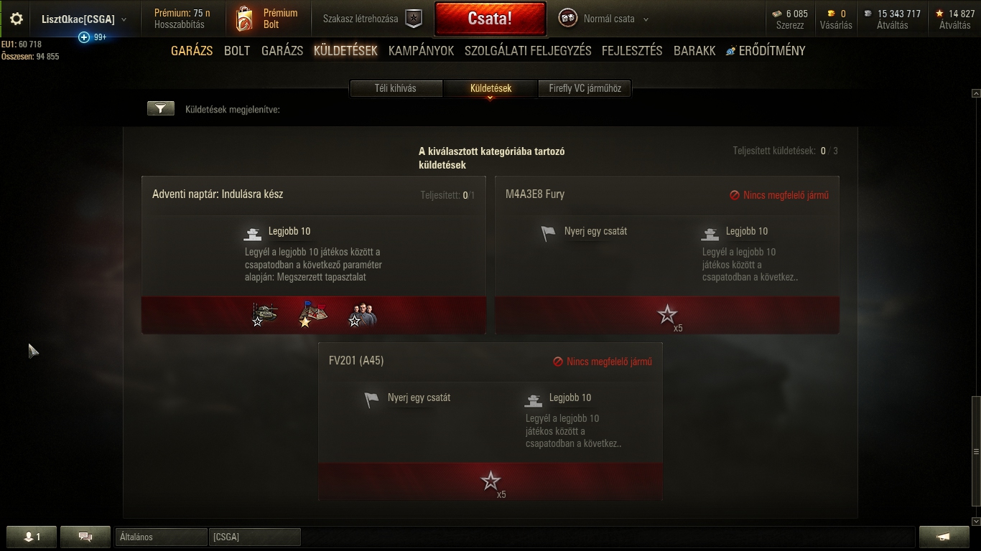This screenshot has height=551, width=981.
Task: Expand the Normál csata battle type dropdown
Action: [646, 19]
